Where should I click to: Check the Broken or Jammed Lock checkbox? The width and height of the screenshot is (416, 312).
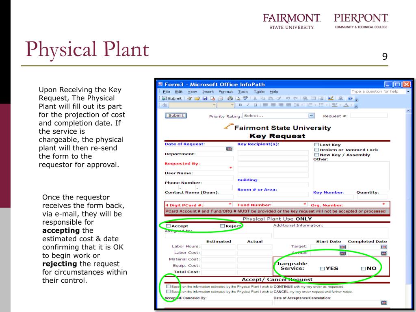pyautogui.click(x=316, y=149)
